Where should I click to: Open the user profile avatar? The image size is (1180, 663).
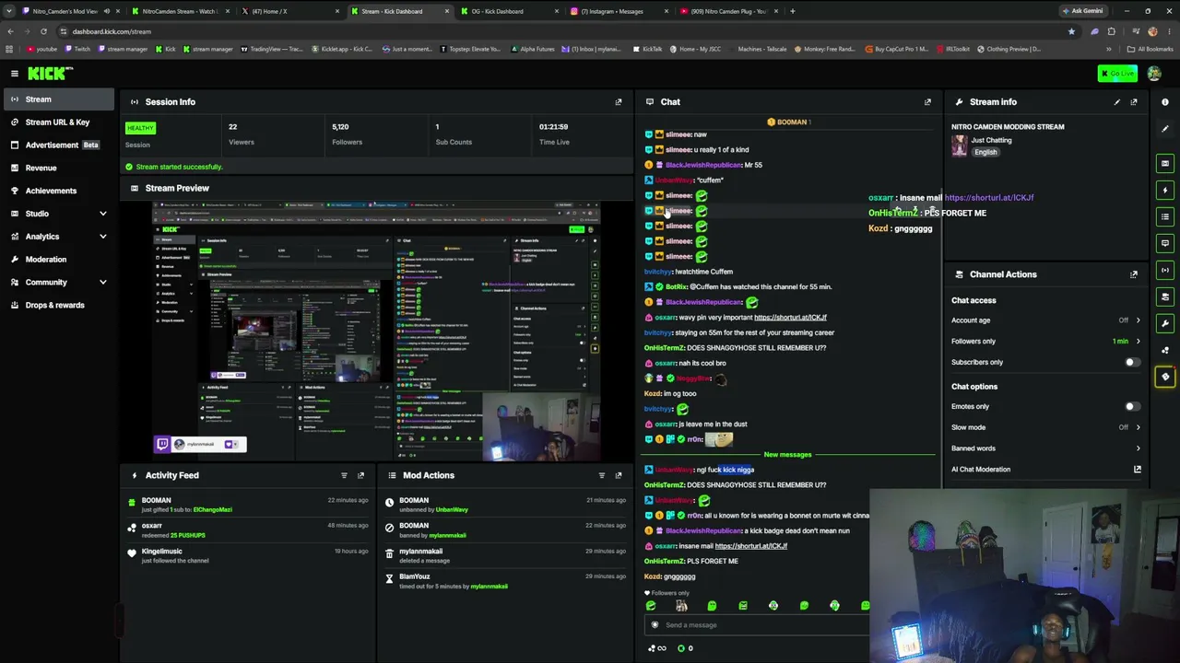(1153, 74)
